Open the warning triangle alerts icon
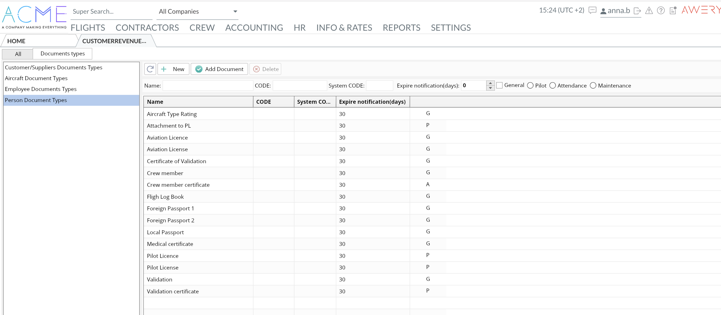This screenshot has width=721, height=315. click(649, 11)
